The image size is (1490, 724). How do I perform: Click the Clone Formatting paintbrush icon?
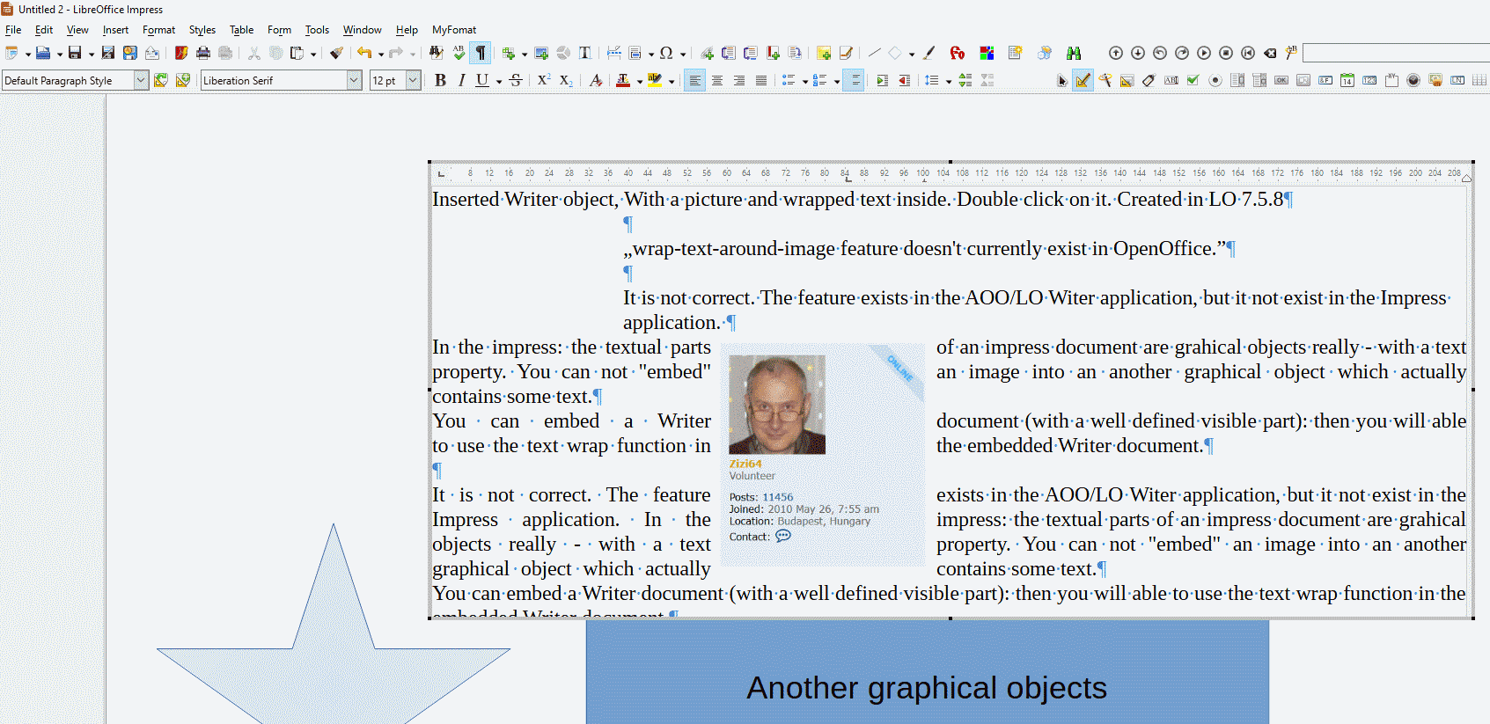336,53
